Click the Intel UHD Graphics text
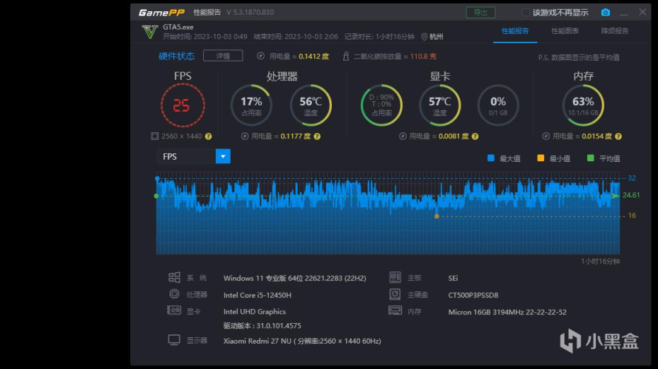Screen dimensions: 658x369 click(x=254, y=312)
